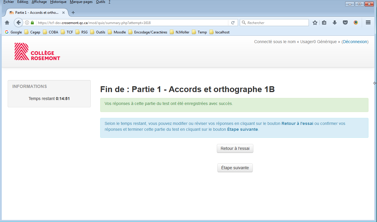
Task: Click the Retour à l'essai button
Action: [x=235, y=148]
